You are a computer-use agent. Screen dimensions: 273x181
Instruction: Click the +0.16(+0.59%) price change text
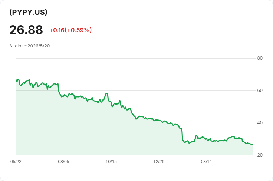(70, 30)
